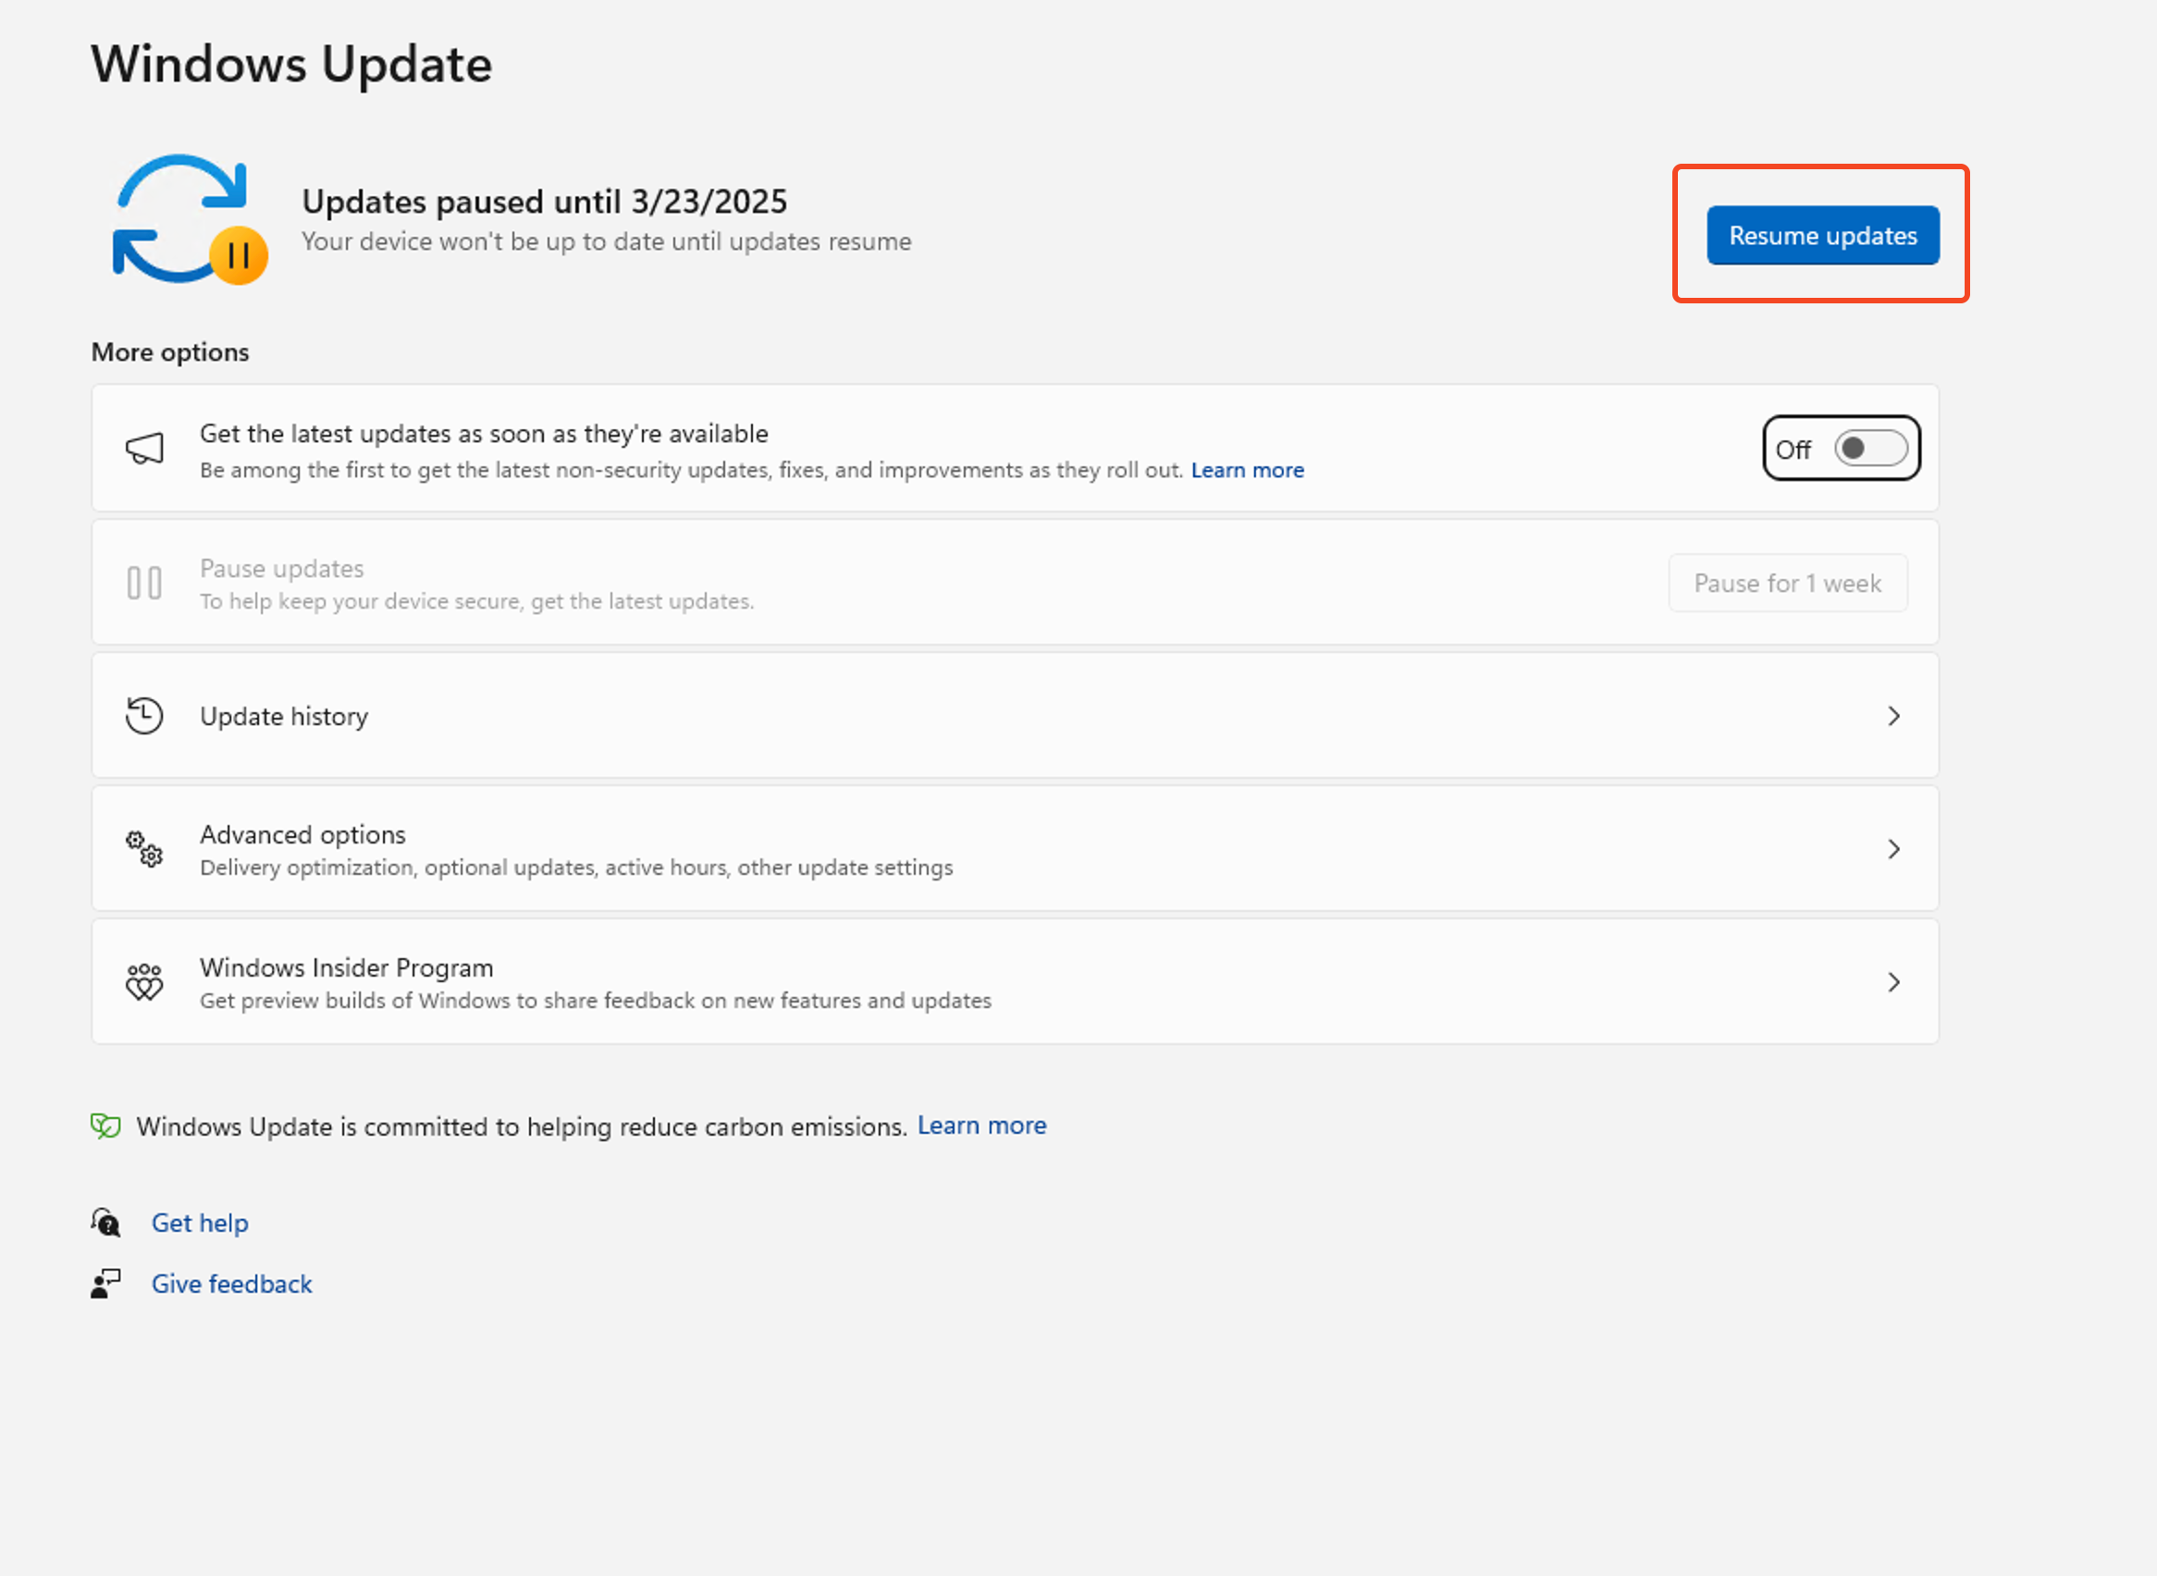Open Learn more link about non-security updates

pyautogui.click(x=1247, y=471)
